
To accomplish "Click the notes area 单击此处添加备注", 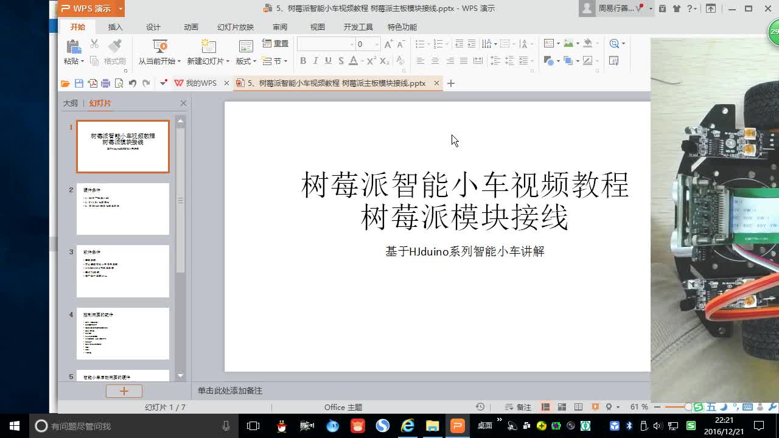I will [x=230, y=391].
